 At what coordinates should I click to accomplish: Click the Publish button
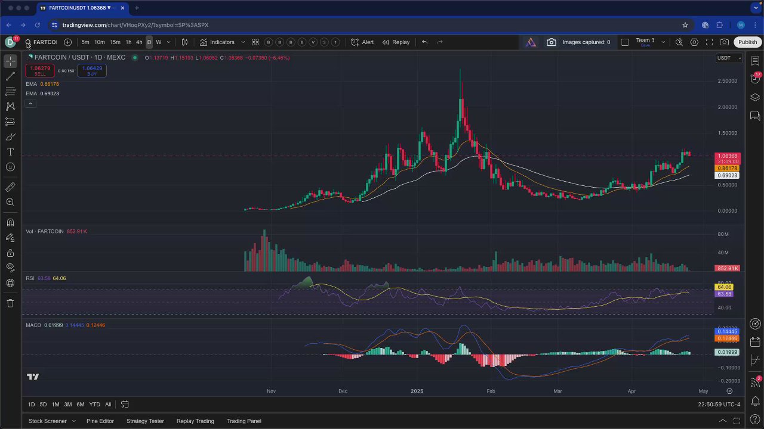pos(747,42)
